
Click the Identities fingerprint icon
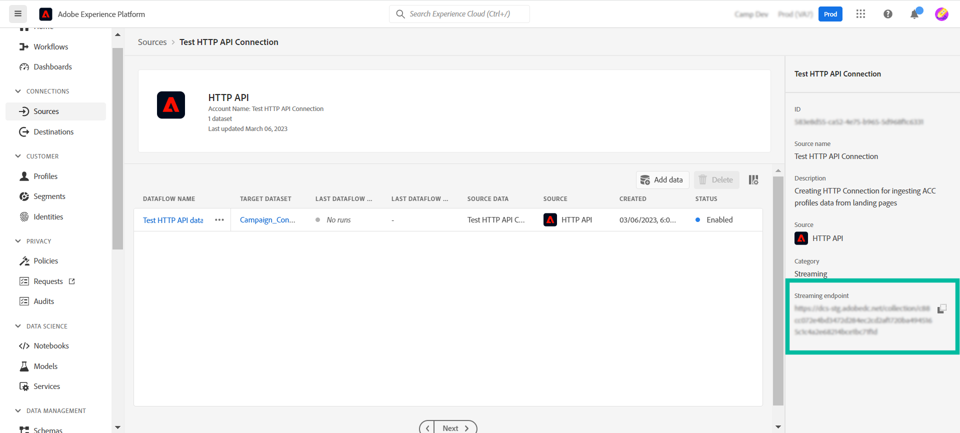pyautogui.click(x=24, y=217)
